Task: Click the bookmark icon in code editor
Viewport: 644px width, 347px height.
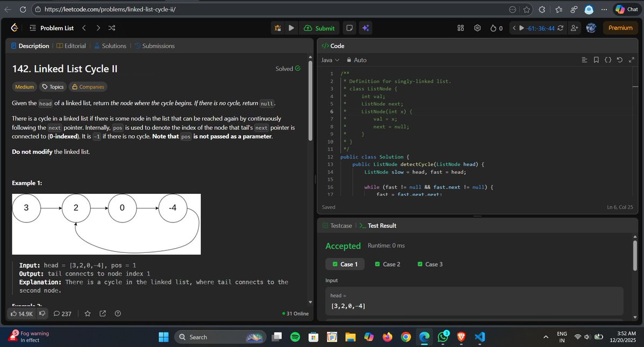Action: [596, 60]
